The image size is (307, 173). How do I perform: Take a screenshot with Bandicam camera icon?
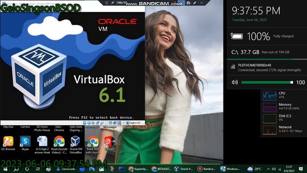click(x=188, y=3)
